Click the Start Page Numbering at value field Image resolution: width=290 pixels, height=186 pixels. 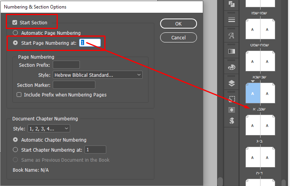point(90,43)
